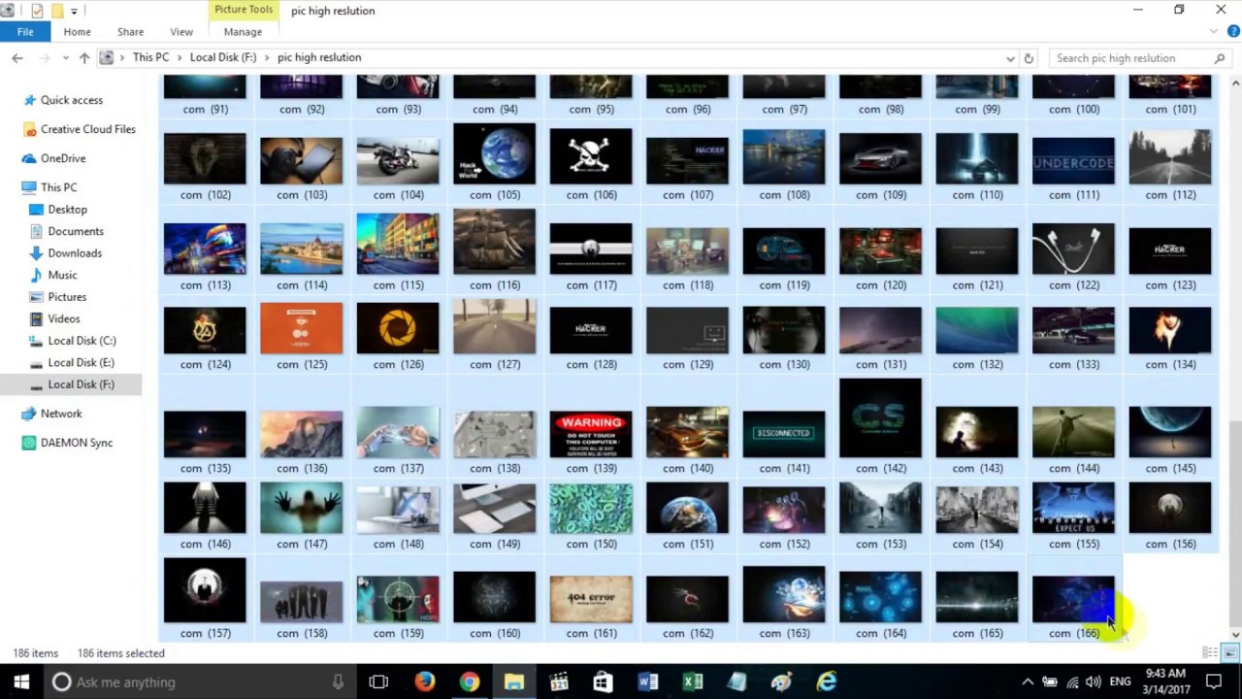This screenshot has width=1242, height=699.
Task: Open Task View from the taskbar
Action: (378, 682)
